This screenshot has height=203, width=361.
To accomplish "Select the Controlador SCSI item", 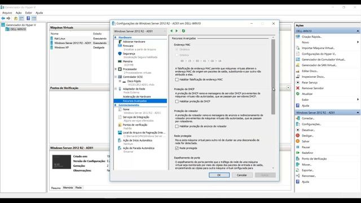I will pyautogui.click(x=133, y=77).
